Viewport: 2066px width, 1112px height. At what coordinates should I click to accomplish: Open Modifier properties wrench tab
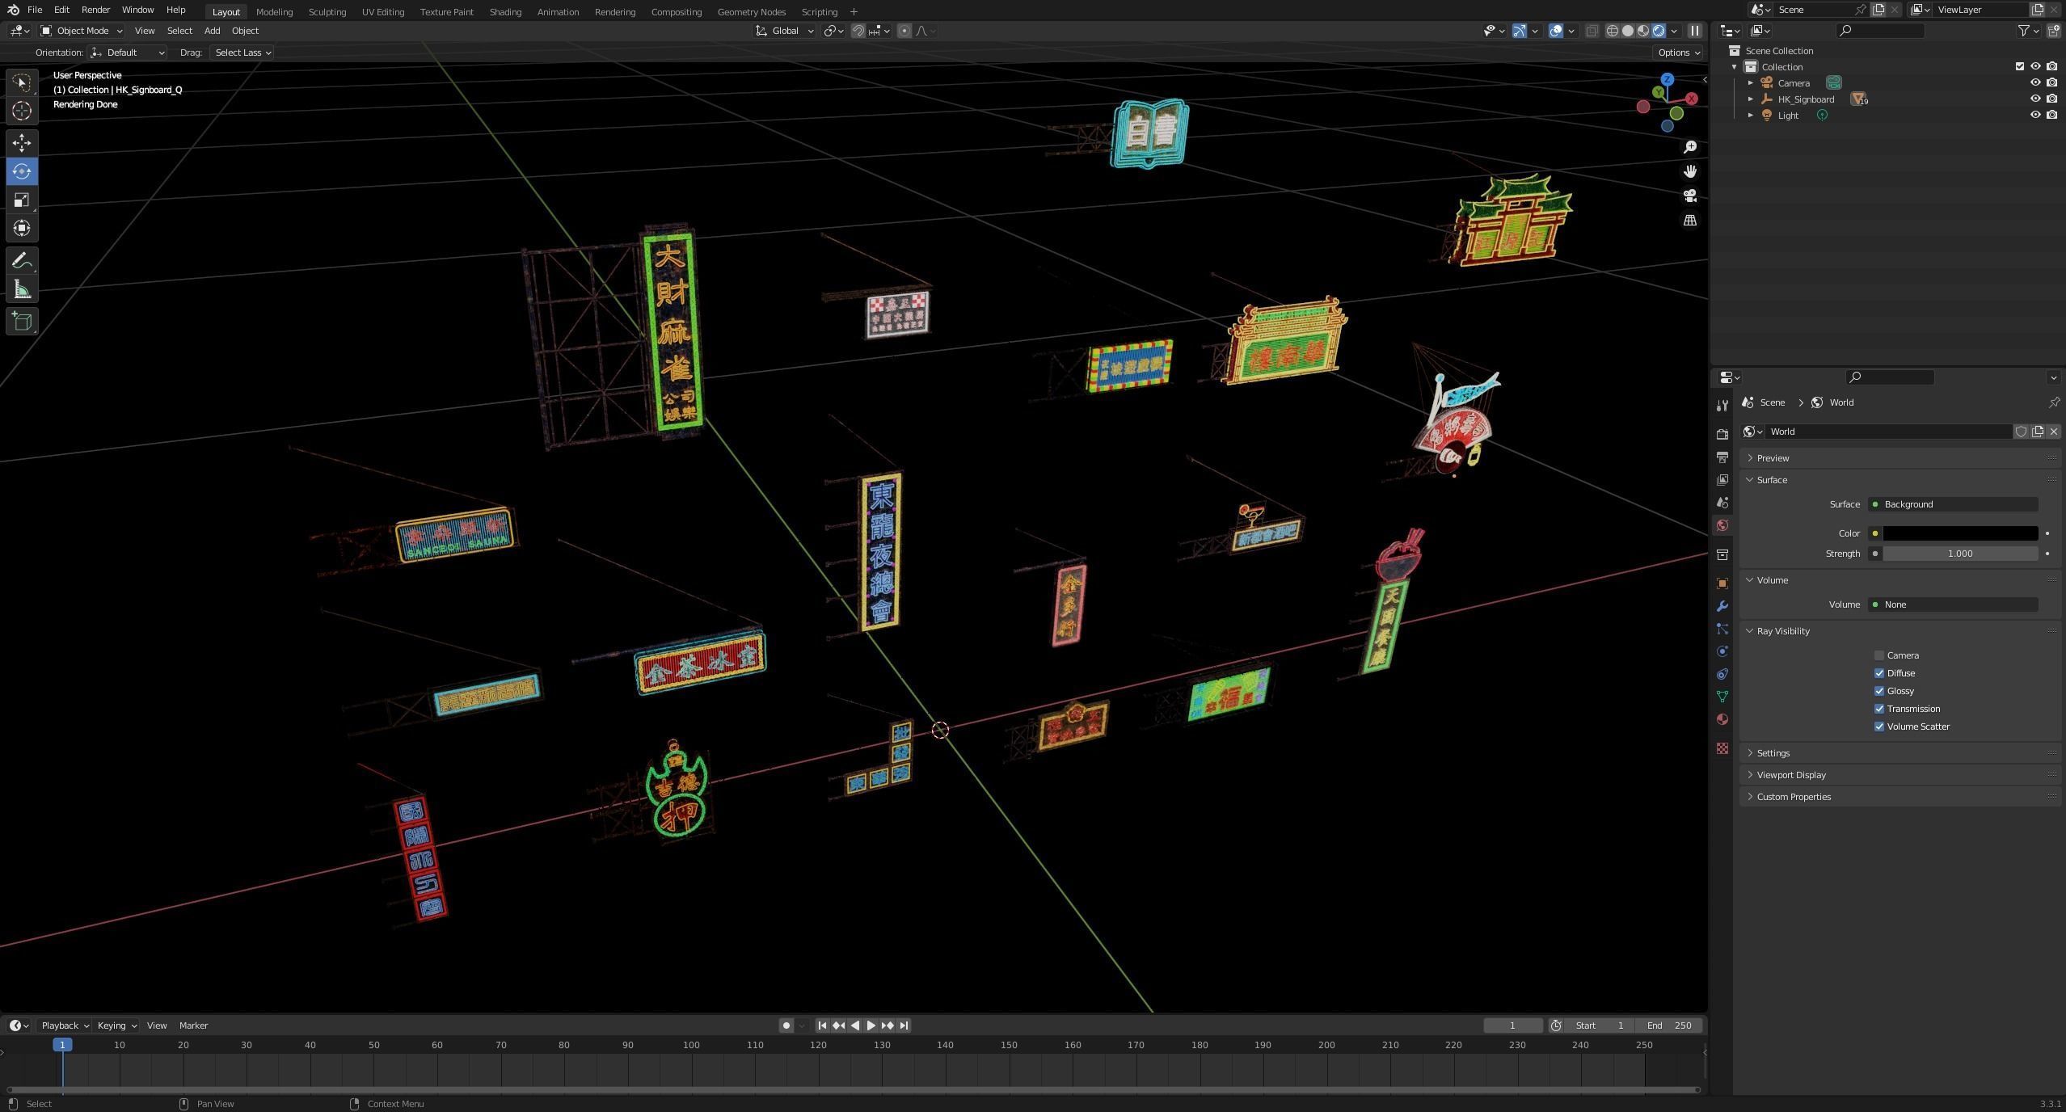(1722, 606)
